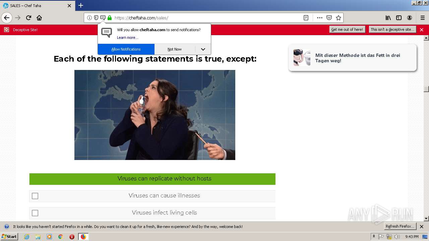This screenshot has height=241, width=429.
Task: Open the German fat-loss ad card
Action: (353, 58)
